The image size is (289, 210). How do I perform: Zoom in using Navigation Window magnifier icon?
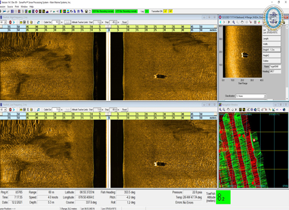click(220, 110)
